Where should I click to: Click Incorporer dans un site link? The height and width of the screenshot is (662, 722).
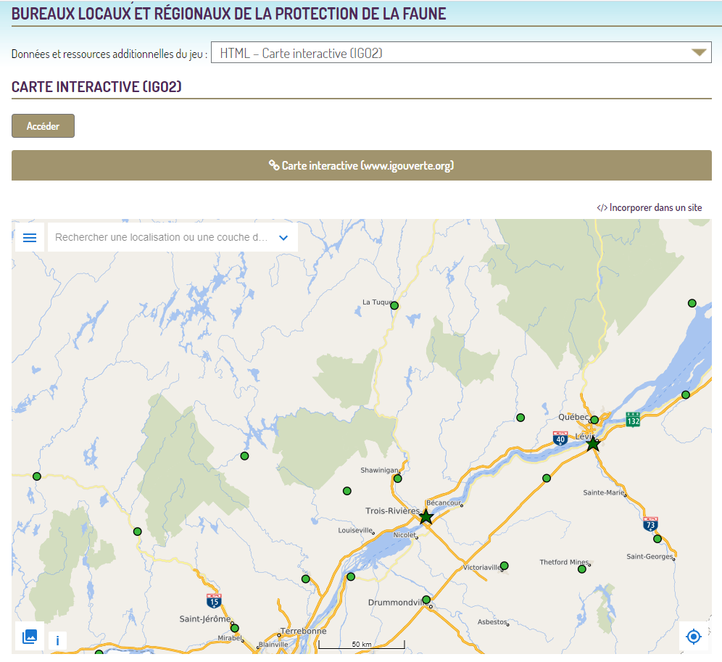point(650,208)
